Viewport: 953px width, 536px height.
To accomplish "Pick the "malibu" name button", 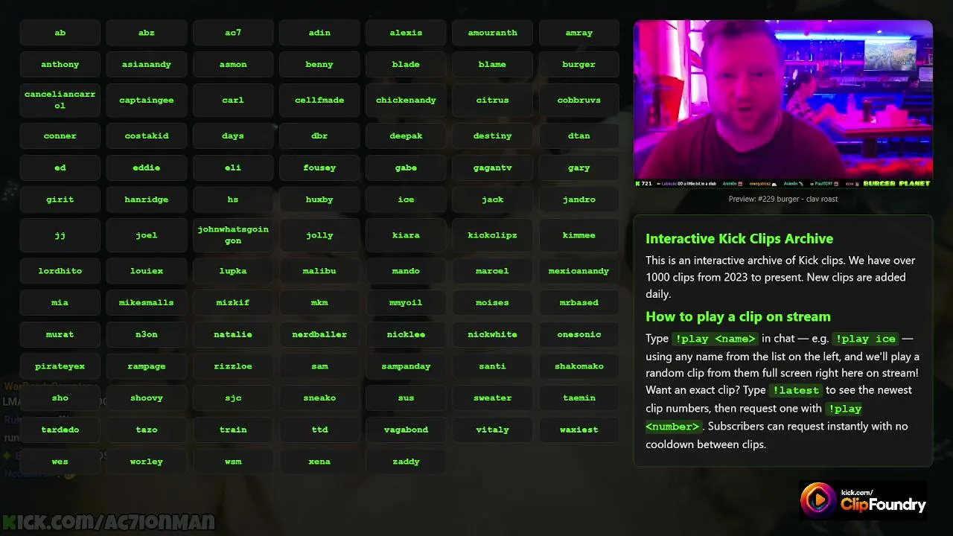I will pos(319,271).
